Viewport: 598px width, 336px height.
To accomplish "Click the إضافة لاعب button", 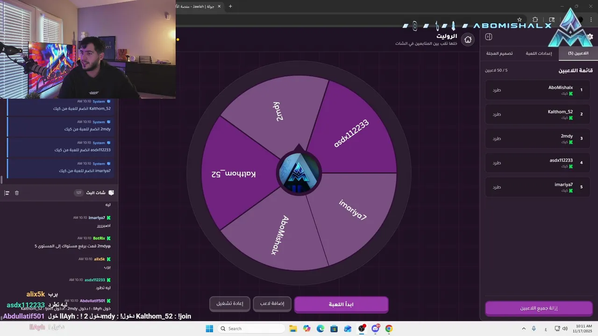I will (x=272, y=304).
